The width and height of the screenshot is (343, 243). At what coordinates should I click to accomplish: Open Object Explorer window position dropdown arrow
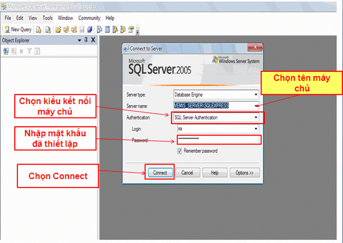[x=79, y=41]
